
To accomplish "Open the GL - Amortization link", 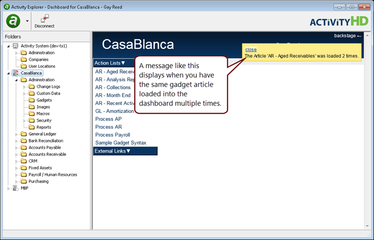I will click(x=115, y=111).
